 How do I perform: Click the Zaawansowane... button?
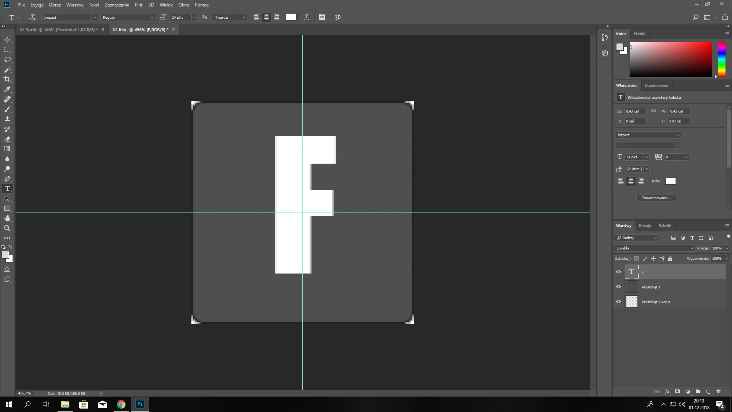click(656, 198)
